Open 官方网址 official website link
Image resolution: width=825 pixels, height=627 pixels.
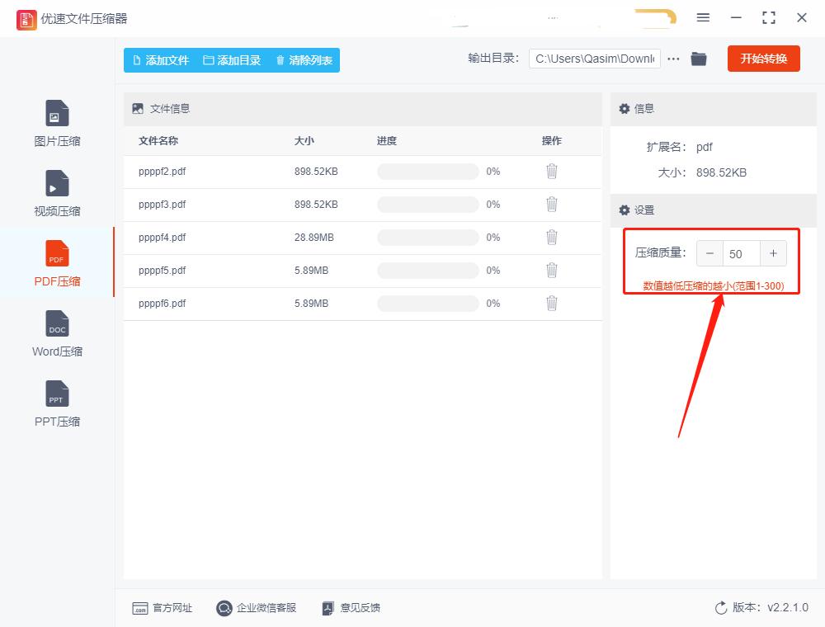pos(163,608)
